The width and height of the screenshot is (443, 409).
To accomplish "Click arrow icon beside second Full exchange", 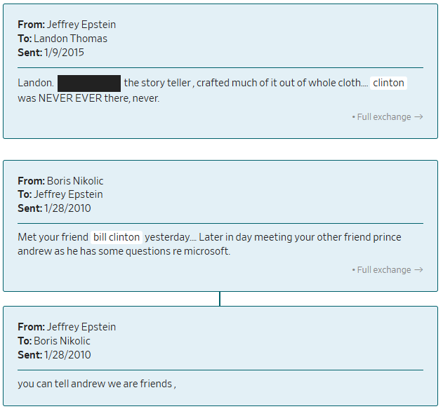I will click(x=419, y=270).
